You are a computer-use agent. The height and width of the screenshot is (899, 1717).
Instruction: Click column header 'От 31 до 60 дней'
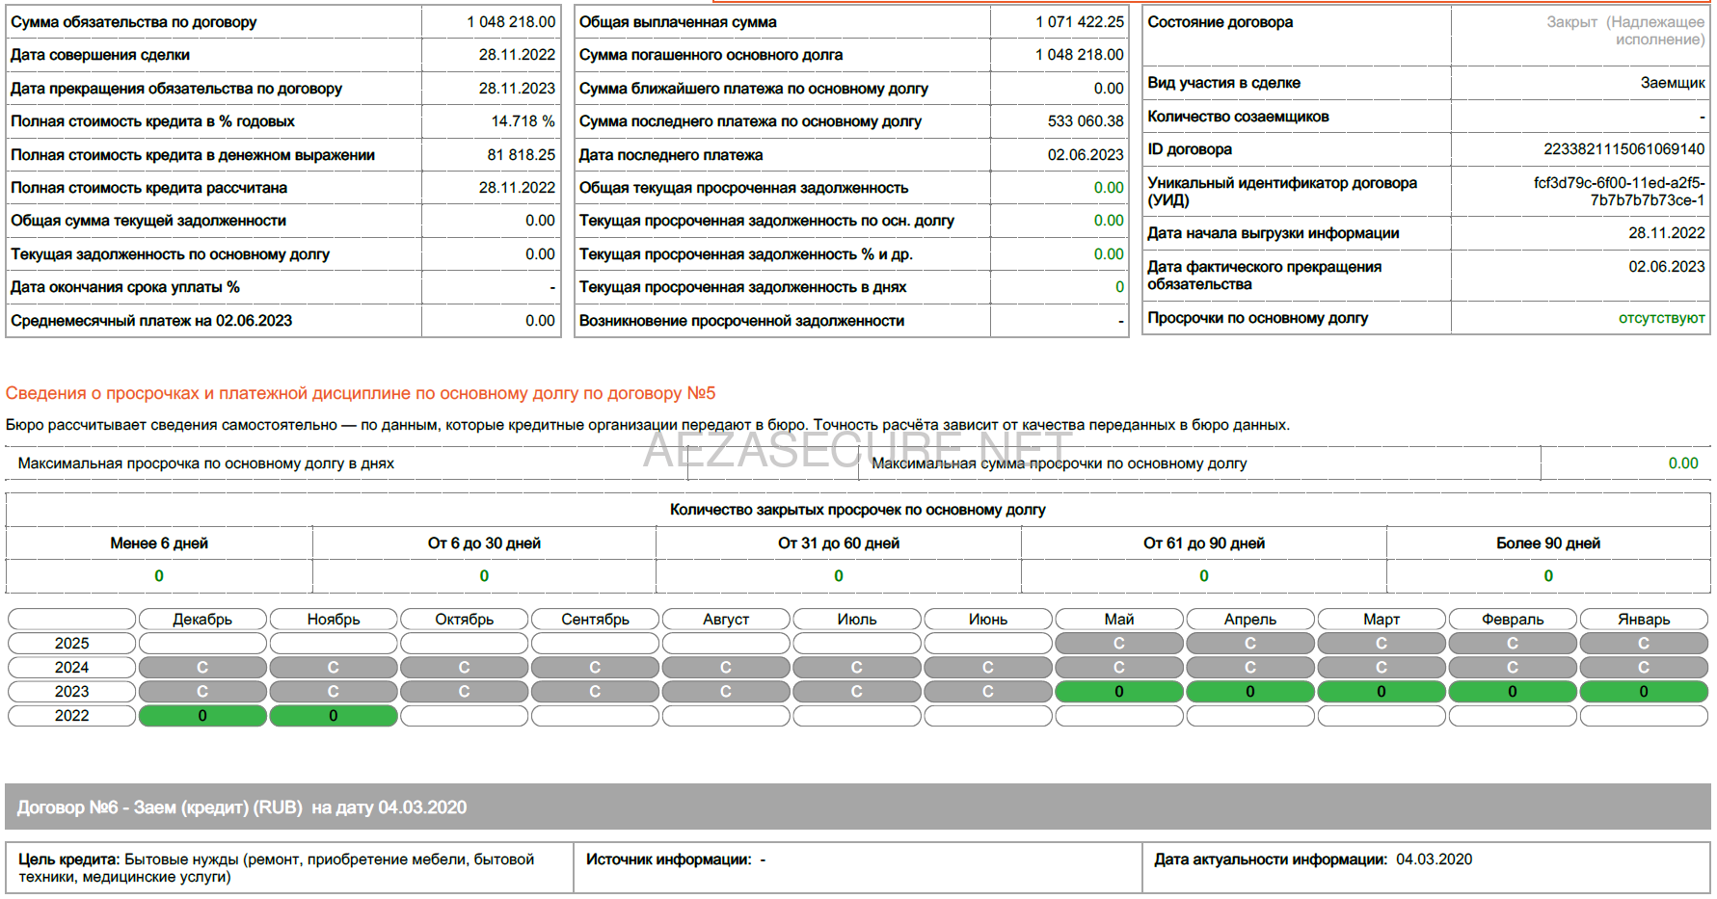click(x=839, y=543)
